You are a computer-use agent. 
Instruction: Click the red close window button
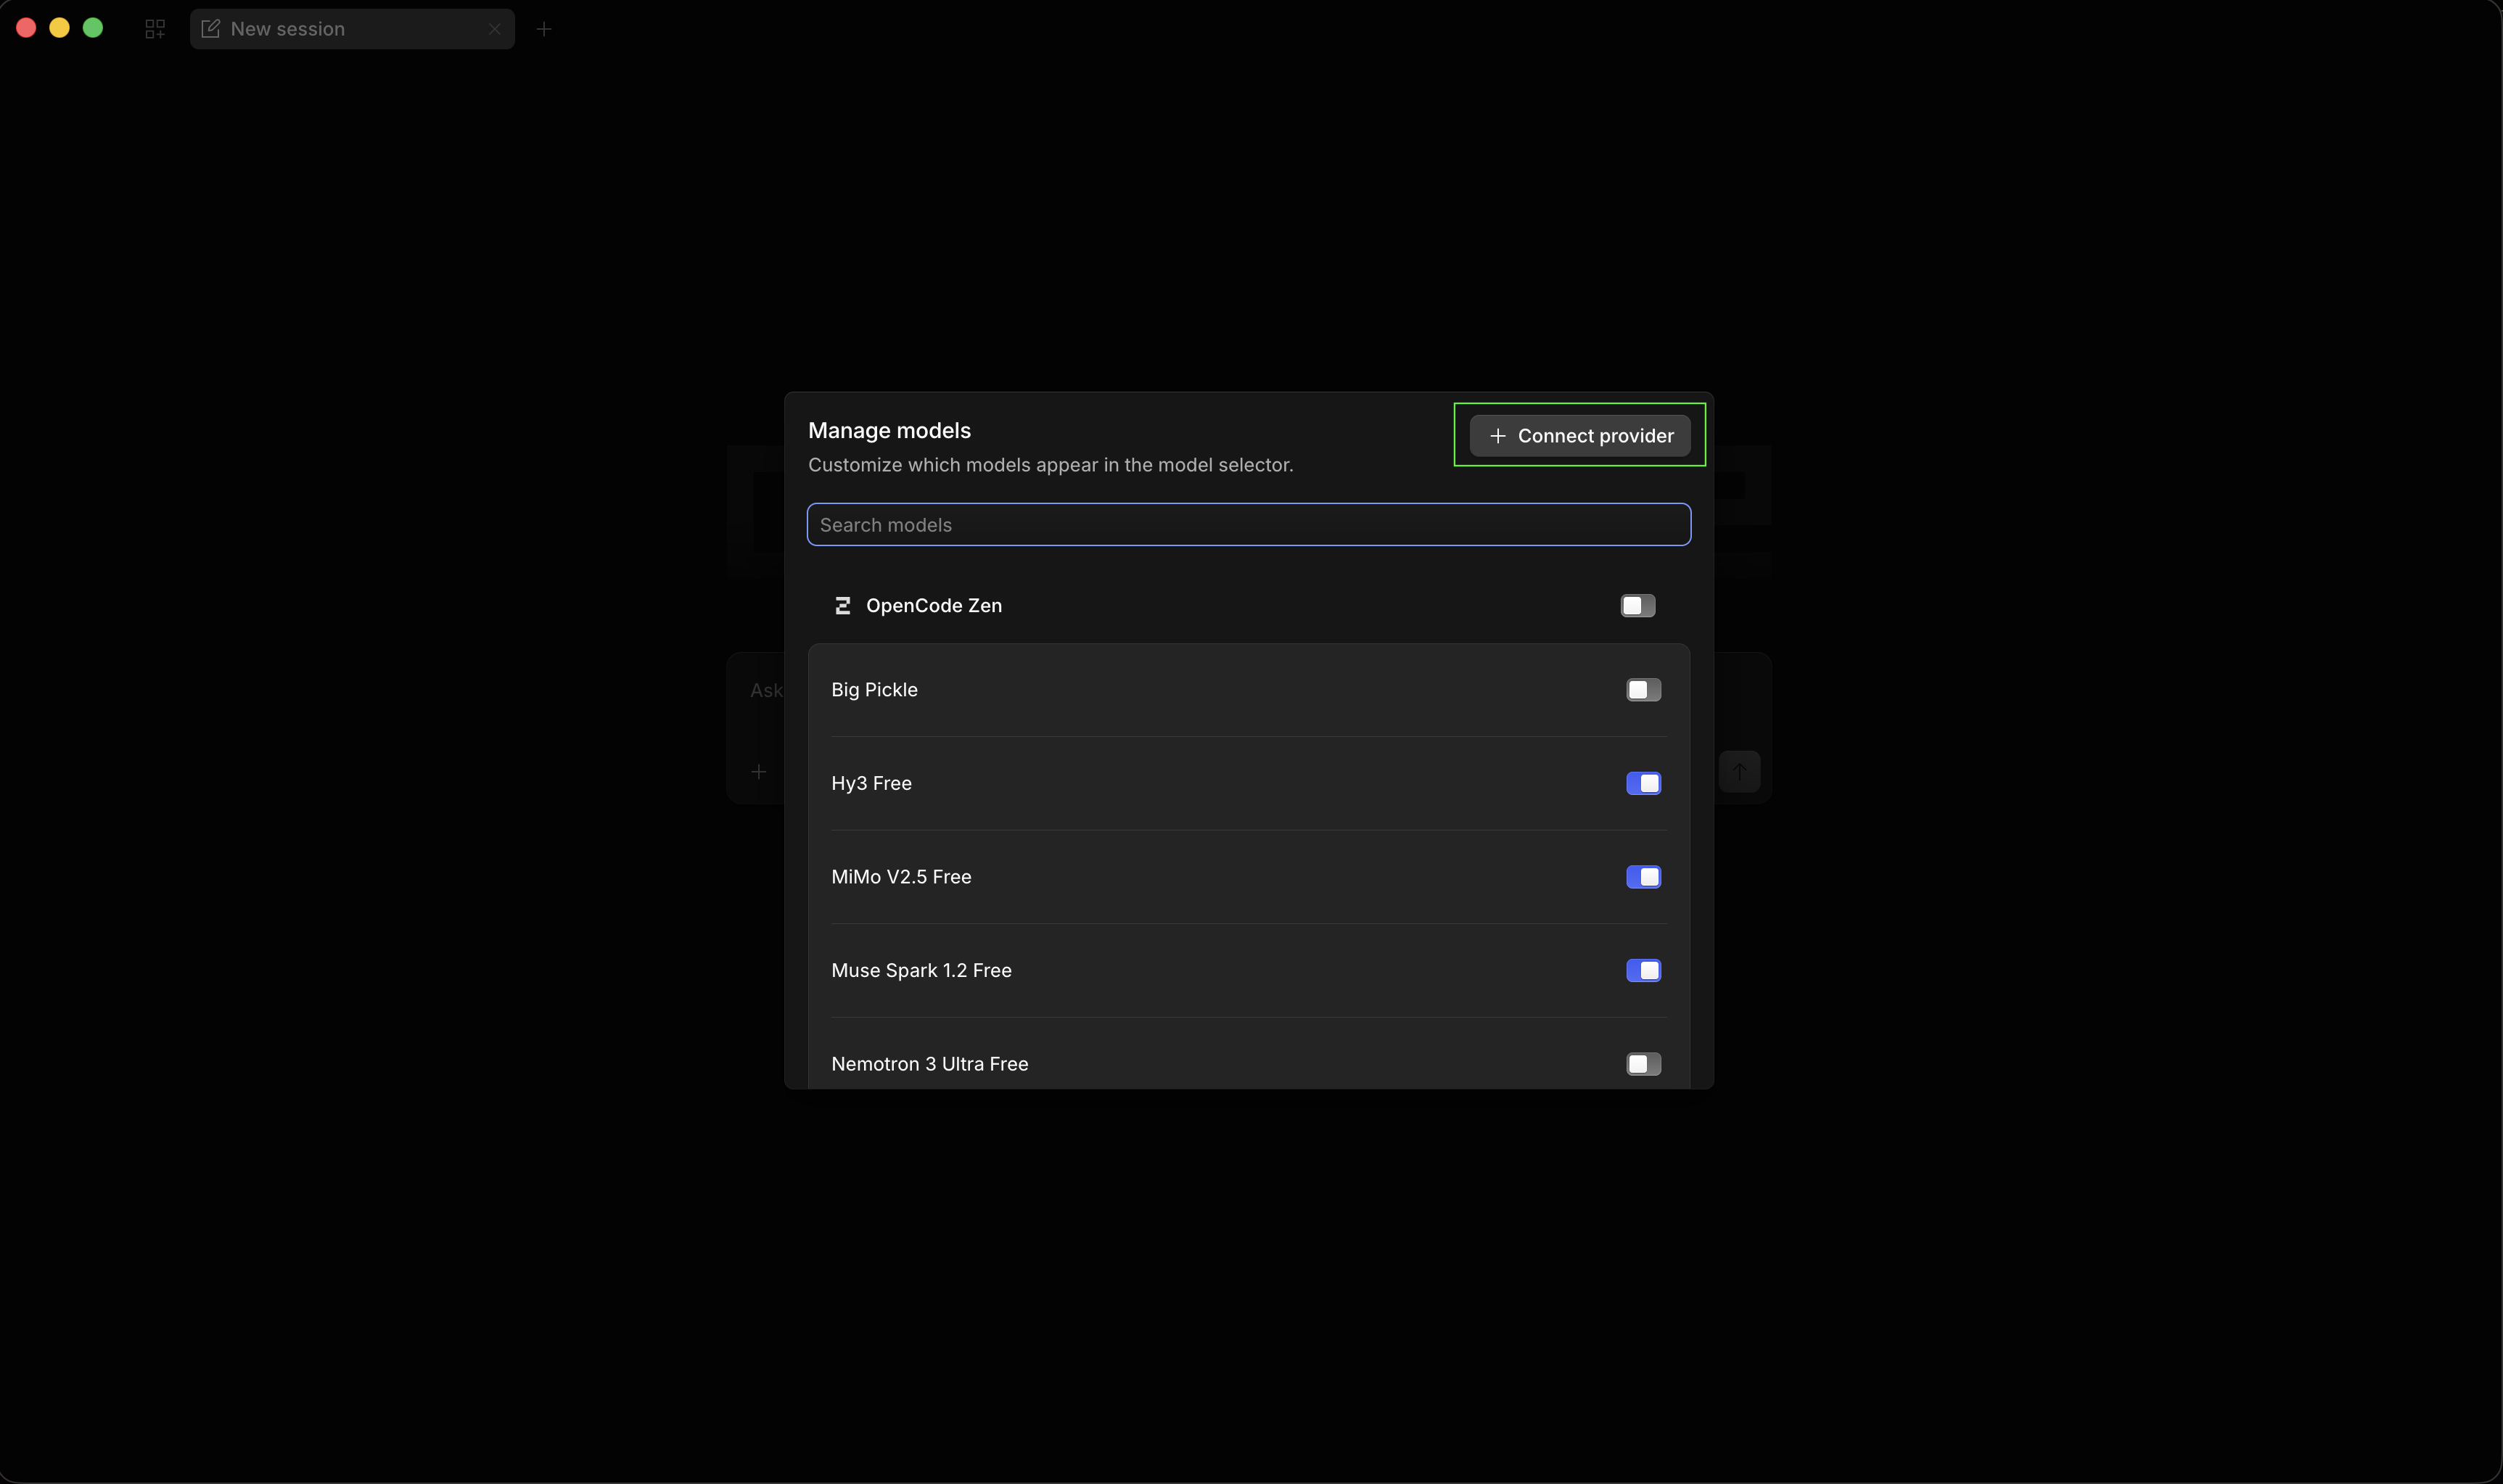(x=27, y=28)
